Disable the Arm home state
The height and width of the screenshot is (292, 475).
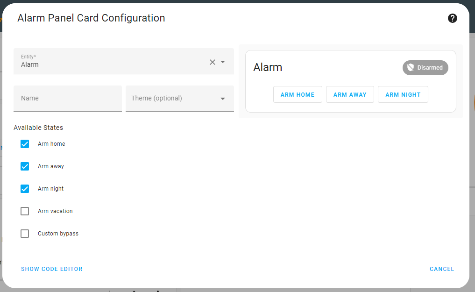(25, 144)
